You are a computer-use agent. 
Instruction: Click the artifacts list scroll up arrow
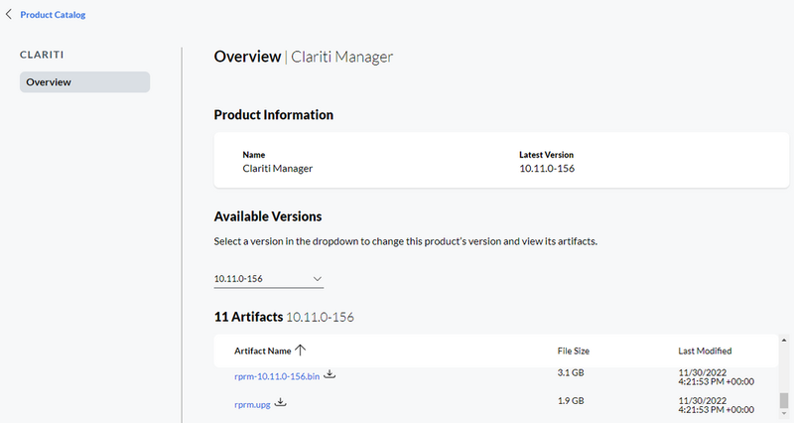tap(784, 341)
